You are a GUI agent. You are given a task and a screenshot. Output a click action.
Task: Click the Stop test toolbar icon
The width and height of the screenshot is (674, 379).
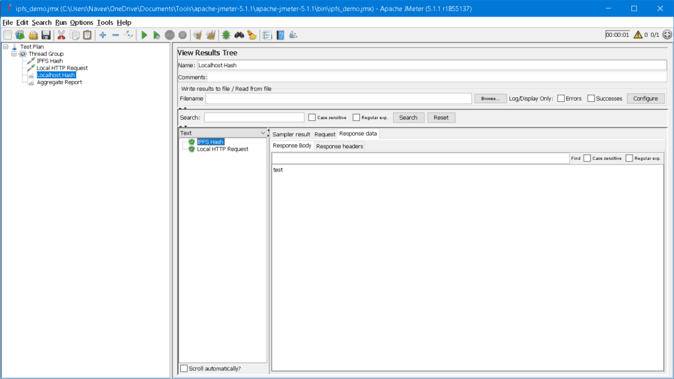click(169, 35)
